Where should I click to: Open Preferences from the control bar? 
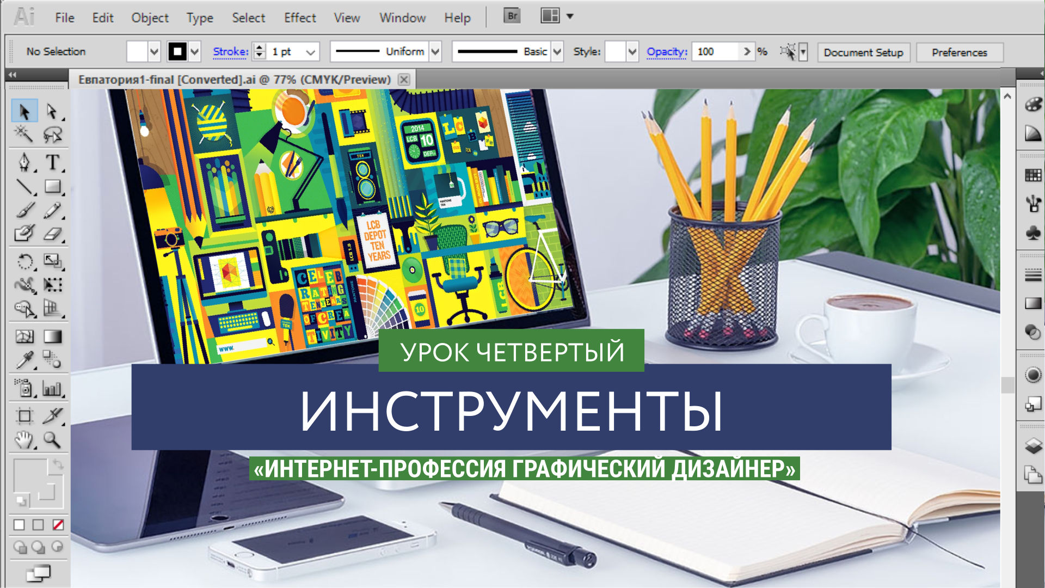click(x=961, y=52)
